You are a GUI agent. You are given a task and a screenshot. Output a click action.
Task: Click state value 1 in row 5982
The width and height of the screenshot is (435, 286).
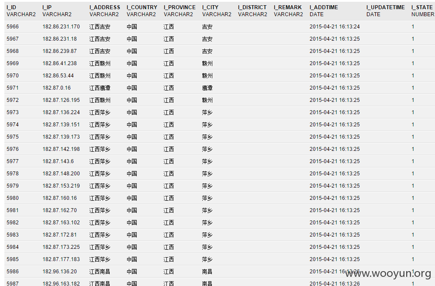[413, 223]
